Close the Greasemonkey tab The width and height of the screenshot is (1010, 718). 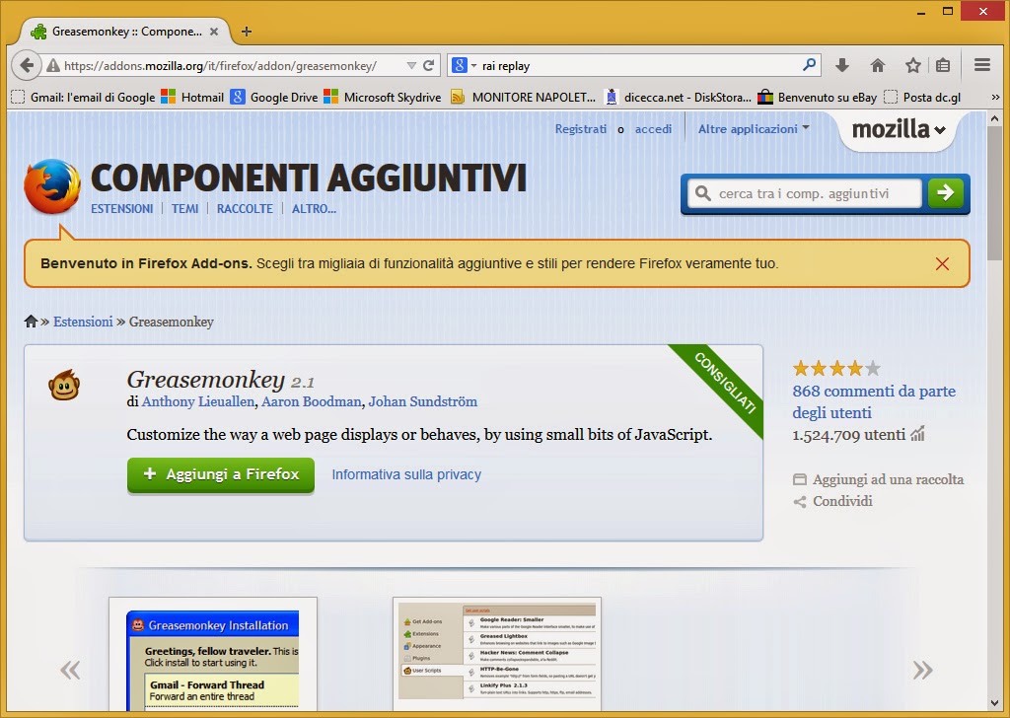214,32
